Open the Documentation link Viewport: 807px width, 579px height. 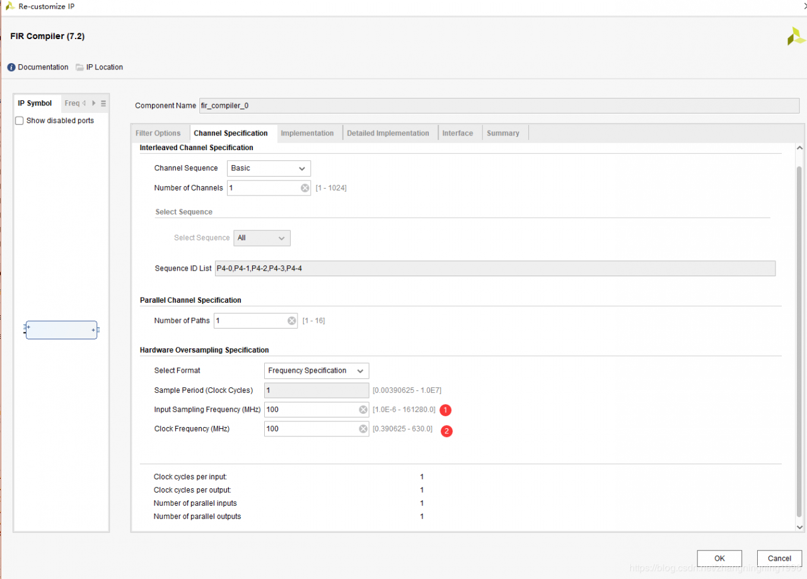43,67
